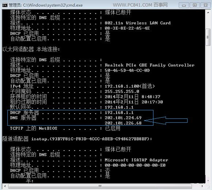Click the horizontal scrollbar left arrow
This screenshot has width=212, height=190.
[x=5, y=186]
